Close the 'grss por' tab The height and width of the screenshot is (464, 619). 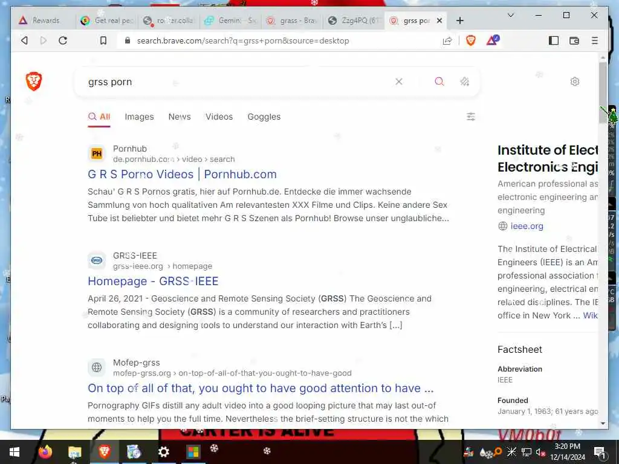click(x=439, y=21)
